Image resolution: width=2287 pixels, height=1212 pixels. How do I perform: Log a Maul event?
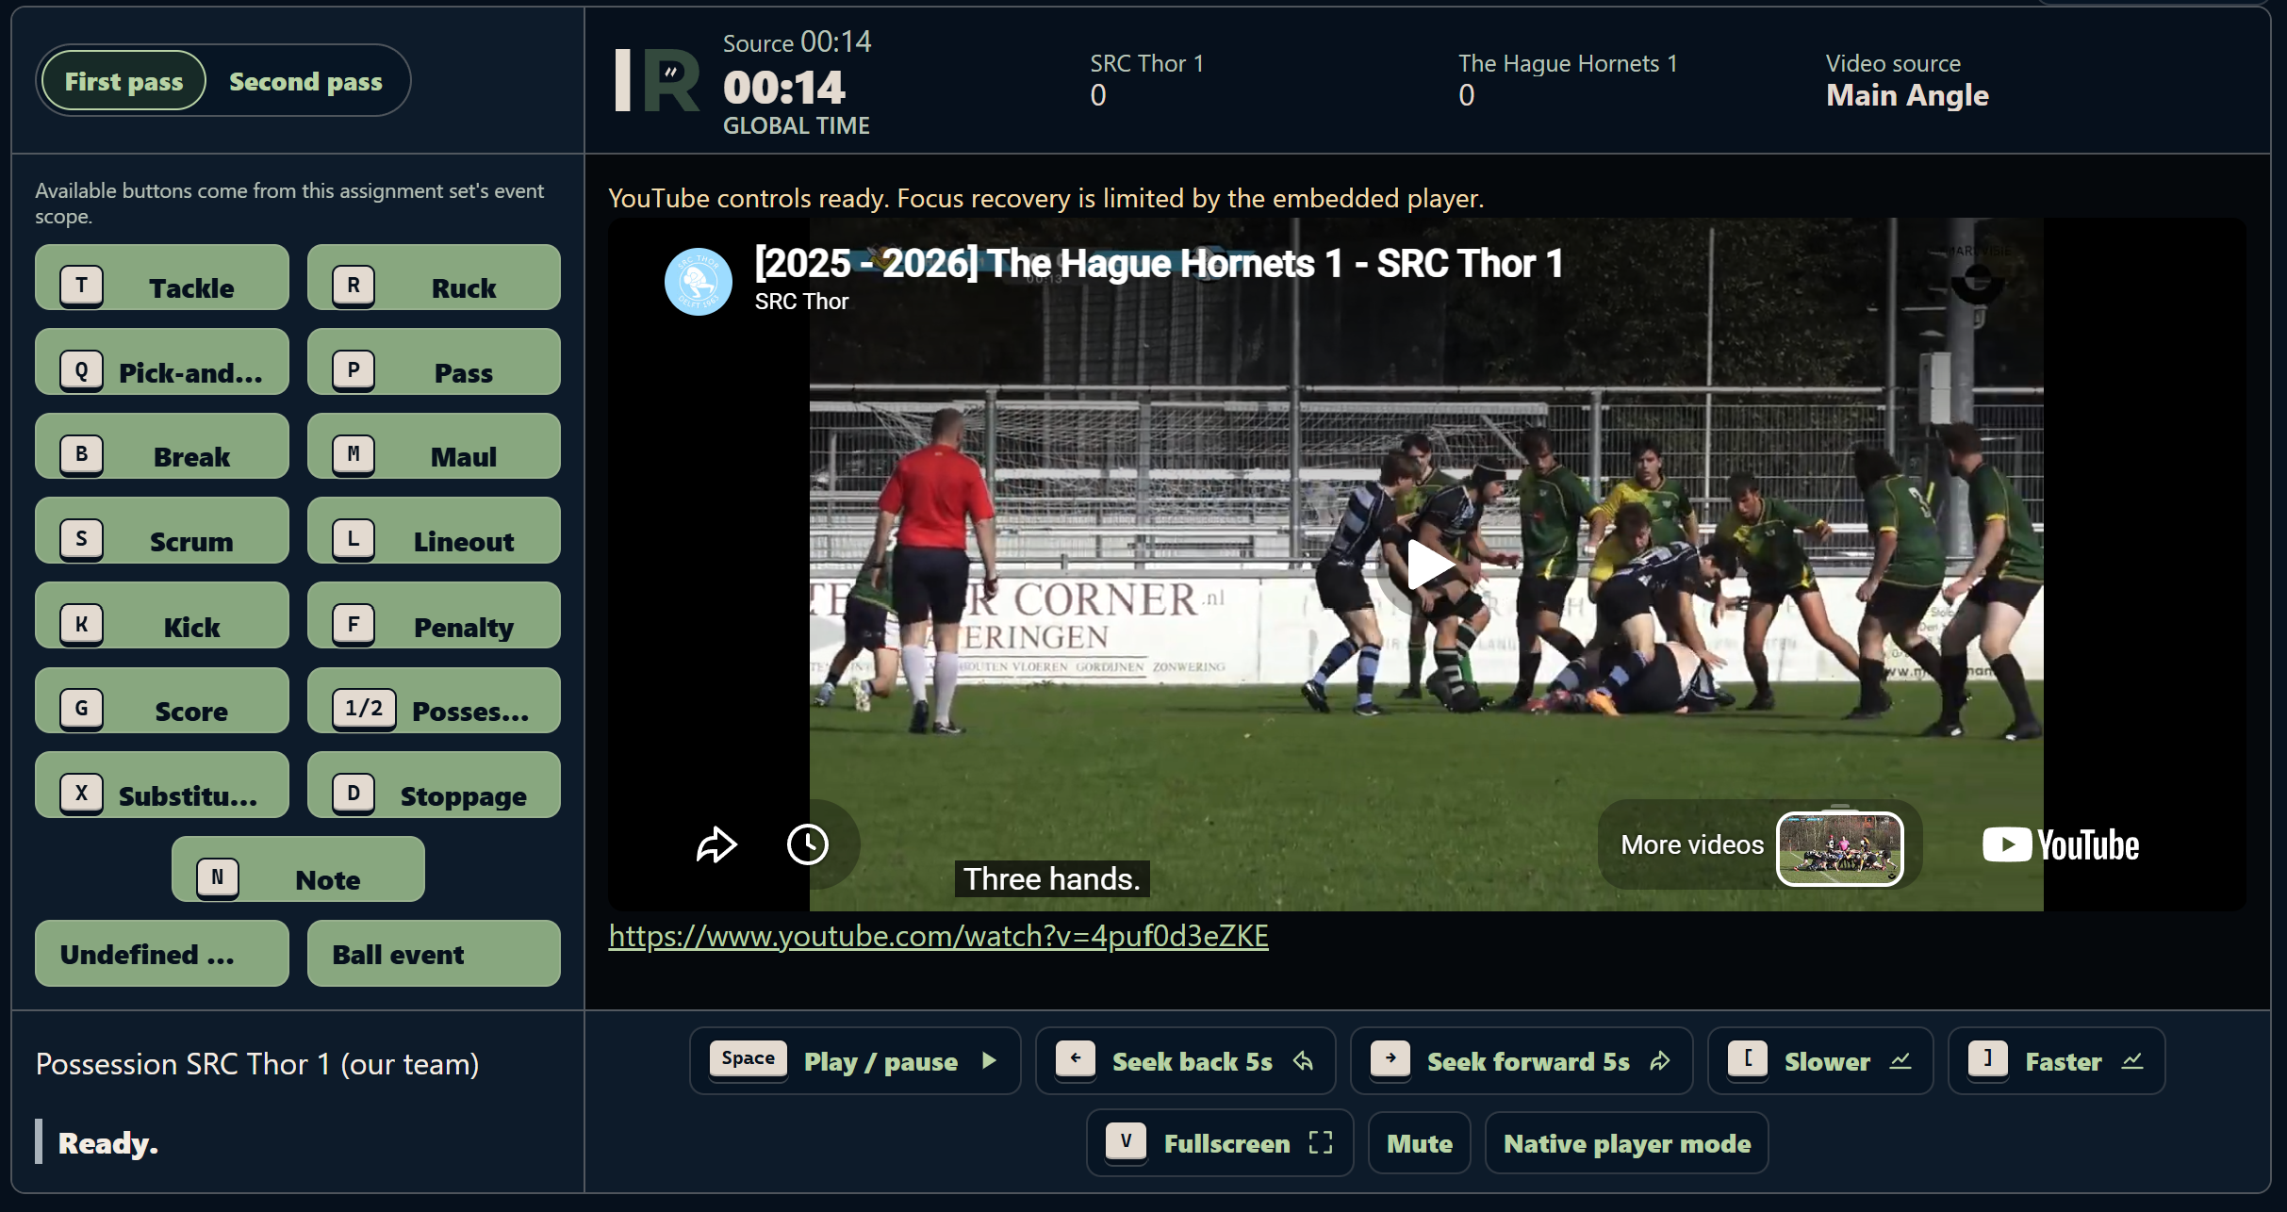click(434, 448)
